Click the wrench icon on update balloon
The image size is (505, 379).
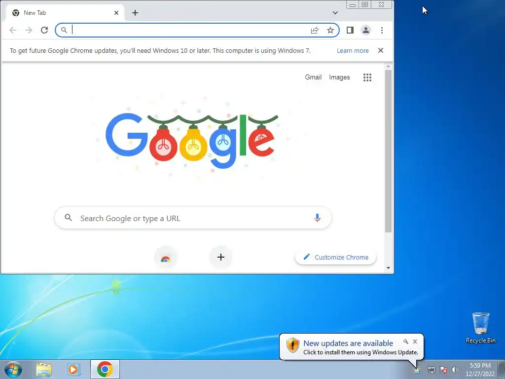[x=406, y=341]
